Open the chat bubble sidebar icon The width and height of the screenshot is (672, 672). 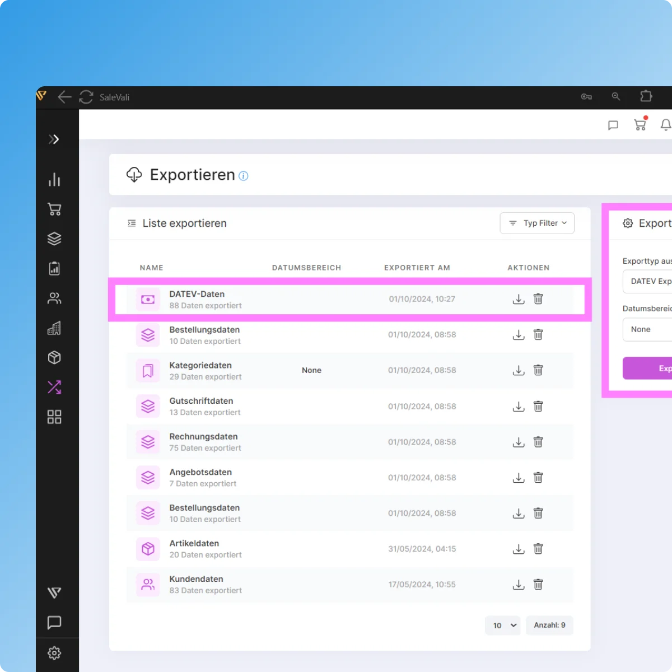click(x=54, y=622)
